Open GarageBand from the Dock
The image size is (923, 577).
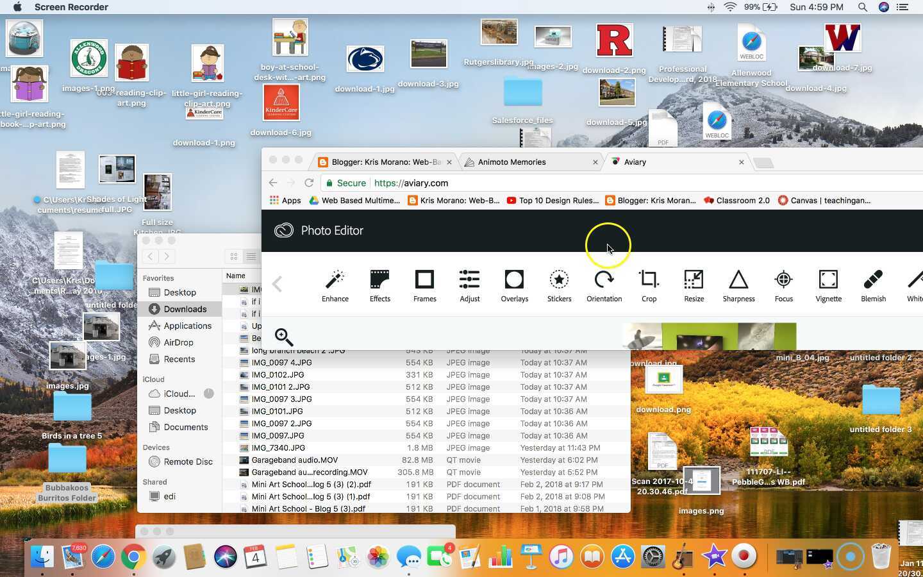coord(683,556)
